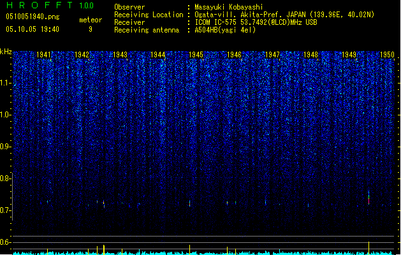Click the meteor echo just before 1945
The height and width of the screenshot is (255, 401).
(190, 203)
